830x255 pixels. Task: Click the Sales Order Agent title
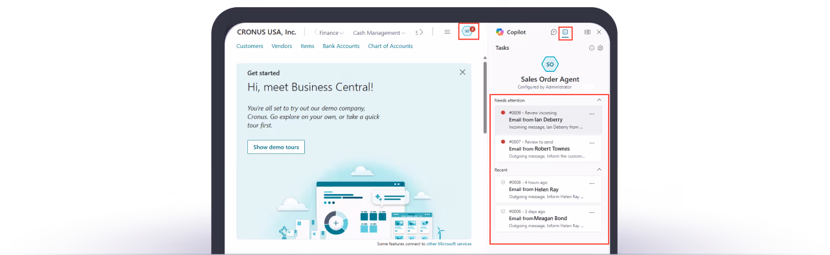[550, 80]
